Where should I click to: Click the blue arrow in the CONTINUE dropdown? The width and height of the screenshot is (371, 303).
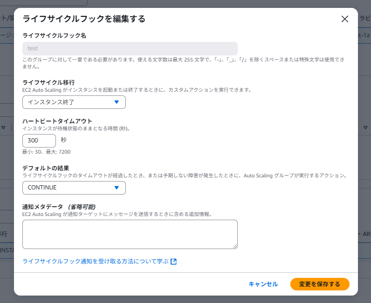tap(117, 188)
